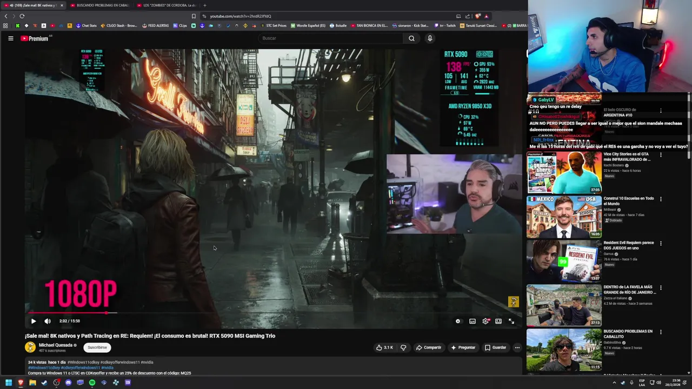Open STC Set Prices bookmark
The image size is (692, 389).
(x=274, y=25)
